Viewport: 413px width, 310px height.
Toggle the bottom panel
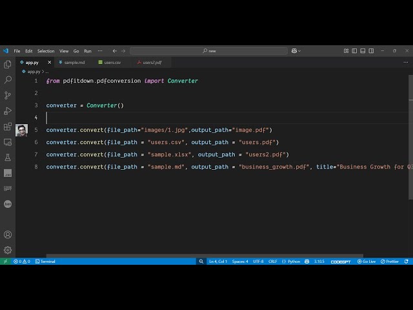363,51
